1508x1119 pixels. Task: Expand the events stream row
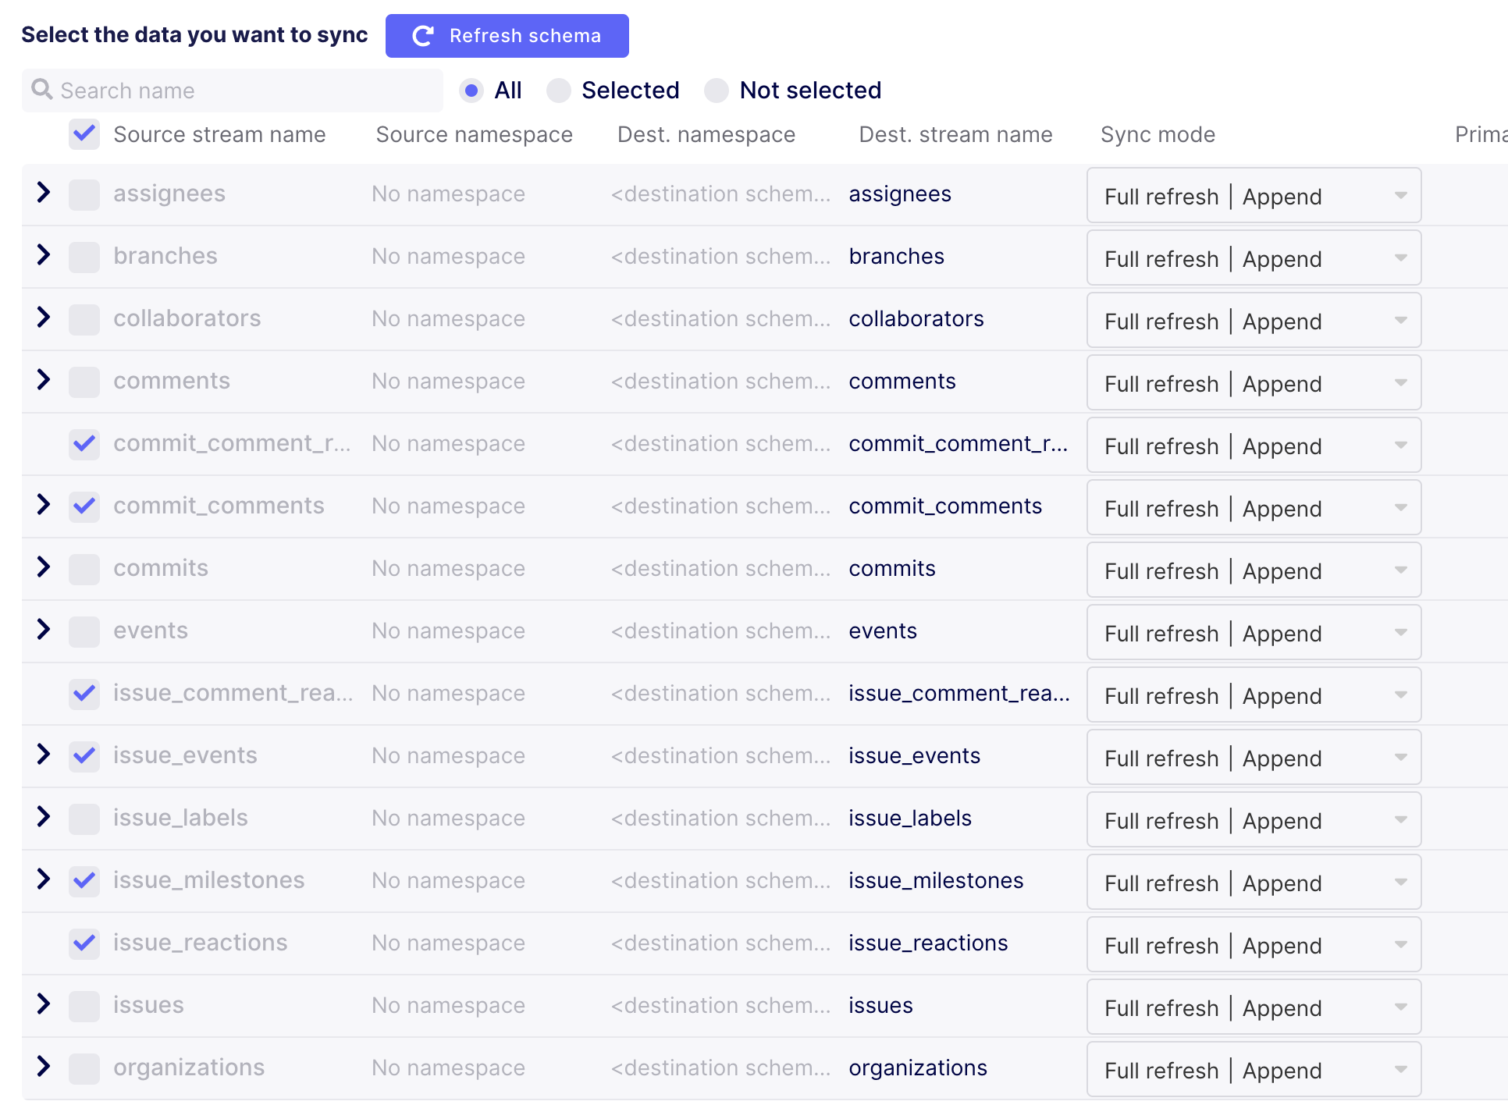(x=43, y=631)
